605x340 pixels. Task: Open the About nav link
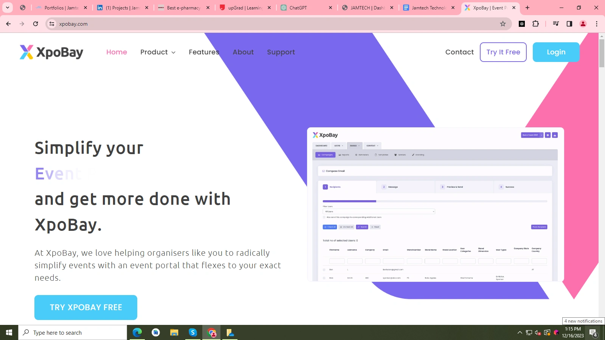click(x=243, y=52)
